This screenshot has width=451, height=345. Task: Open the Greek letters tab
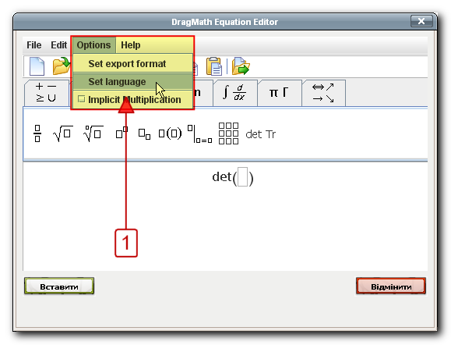(x=280, y=93)
